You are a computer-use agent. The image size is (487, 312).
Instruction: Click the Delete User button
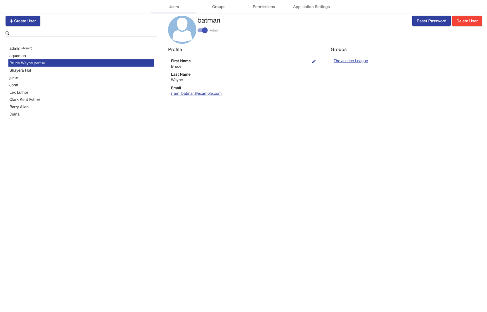467,21
